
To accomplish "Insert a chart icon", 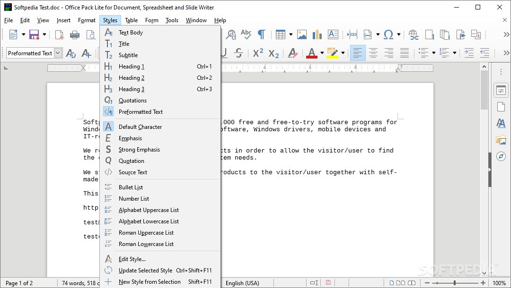I will (317, 34).
